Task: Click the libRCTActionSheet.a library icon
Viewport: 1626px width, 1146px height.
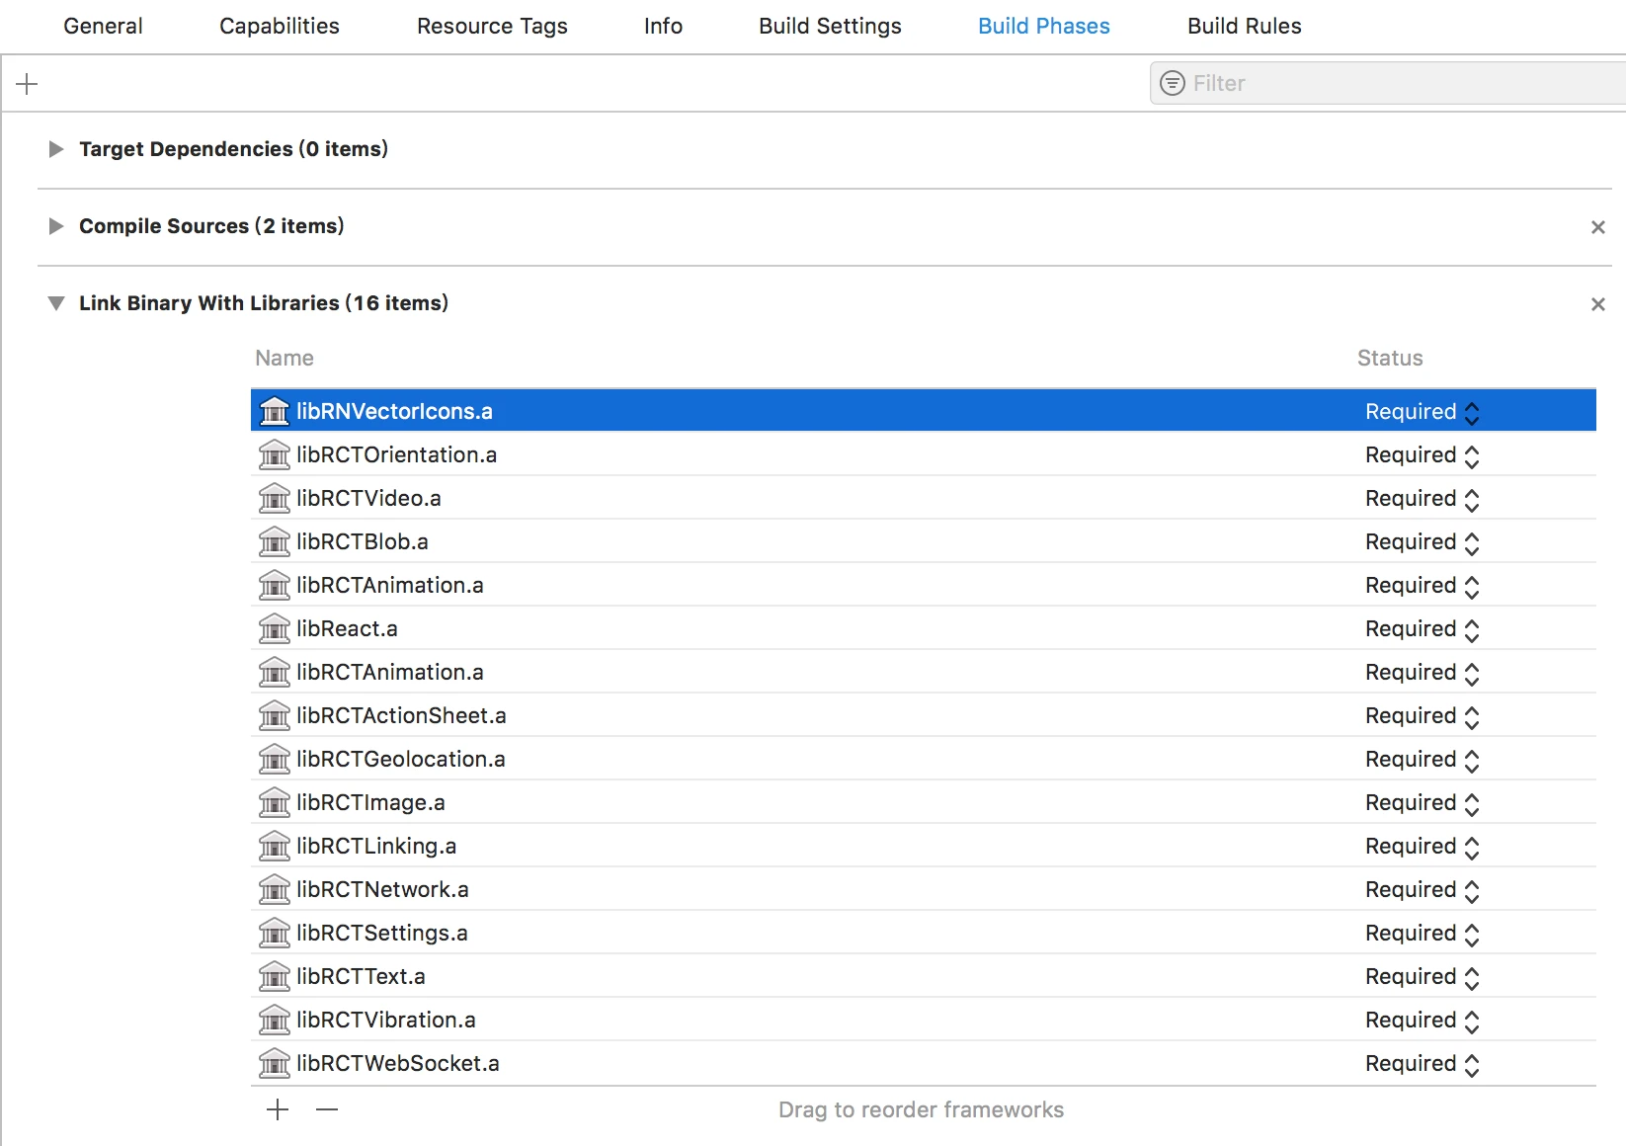Action: click(x=274, y=715)
